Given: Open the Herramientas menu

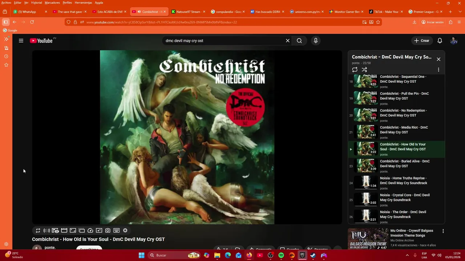Looking at the screenshot, I should coord(83,3).
